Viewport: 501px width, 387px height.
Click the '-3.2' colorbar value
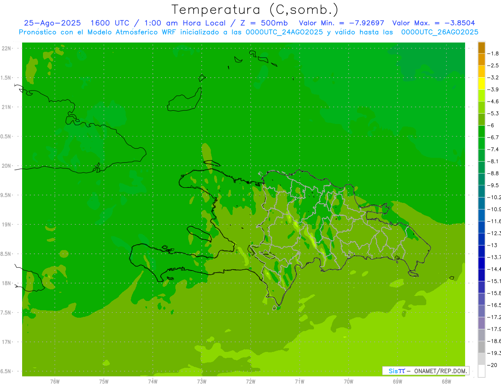(x=493, y=78)
